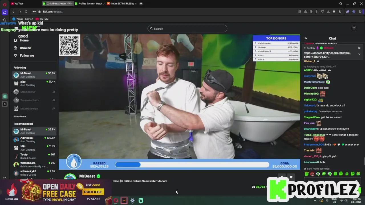Click the first green halo emote
365x205 pixels.
307,174
